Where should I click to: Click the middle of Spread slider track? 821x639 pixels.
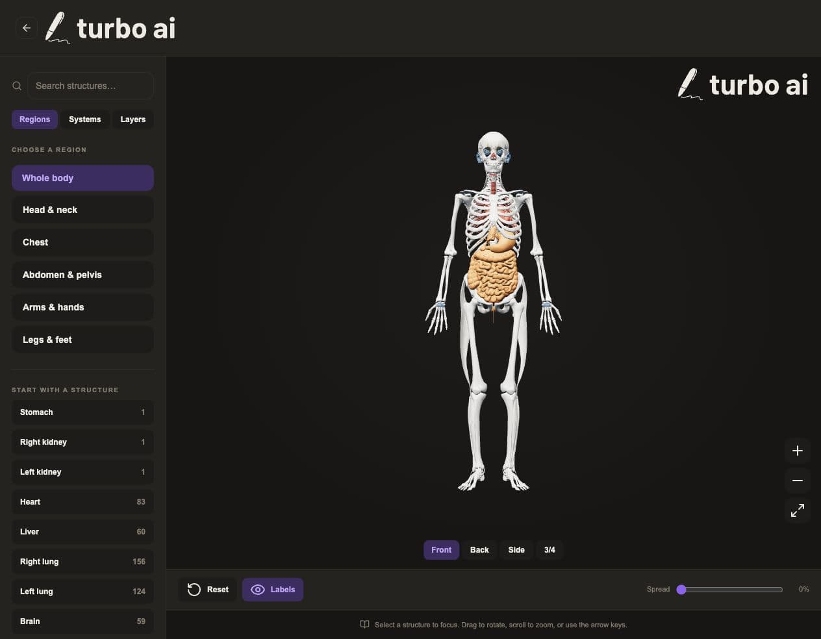730,590
